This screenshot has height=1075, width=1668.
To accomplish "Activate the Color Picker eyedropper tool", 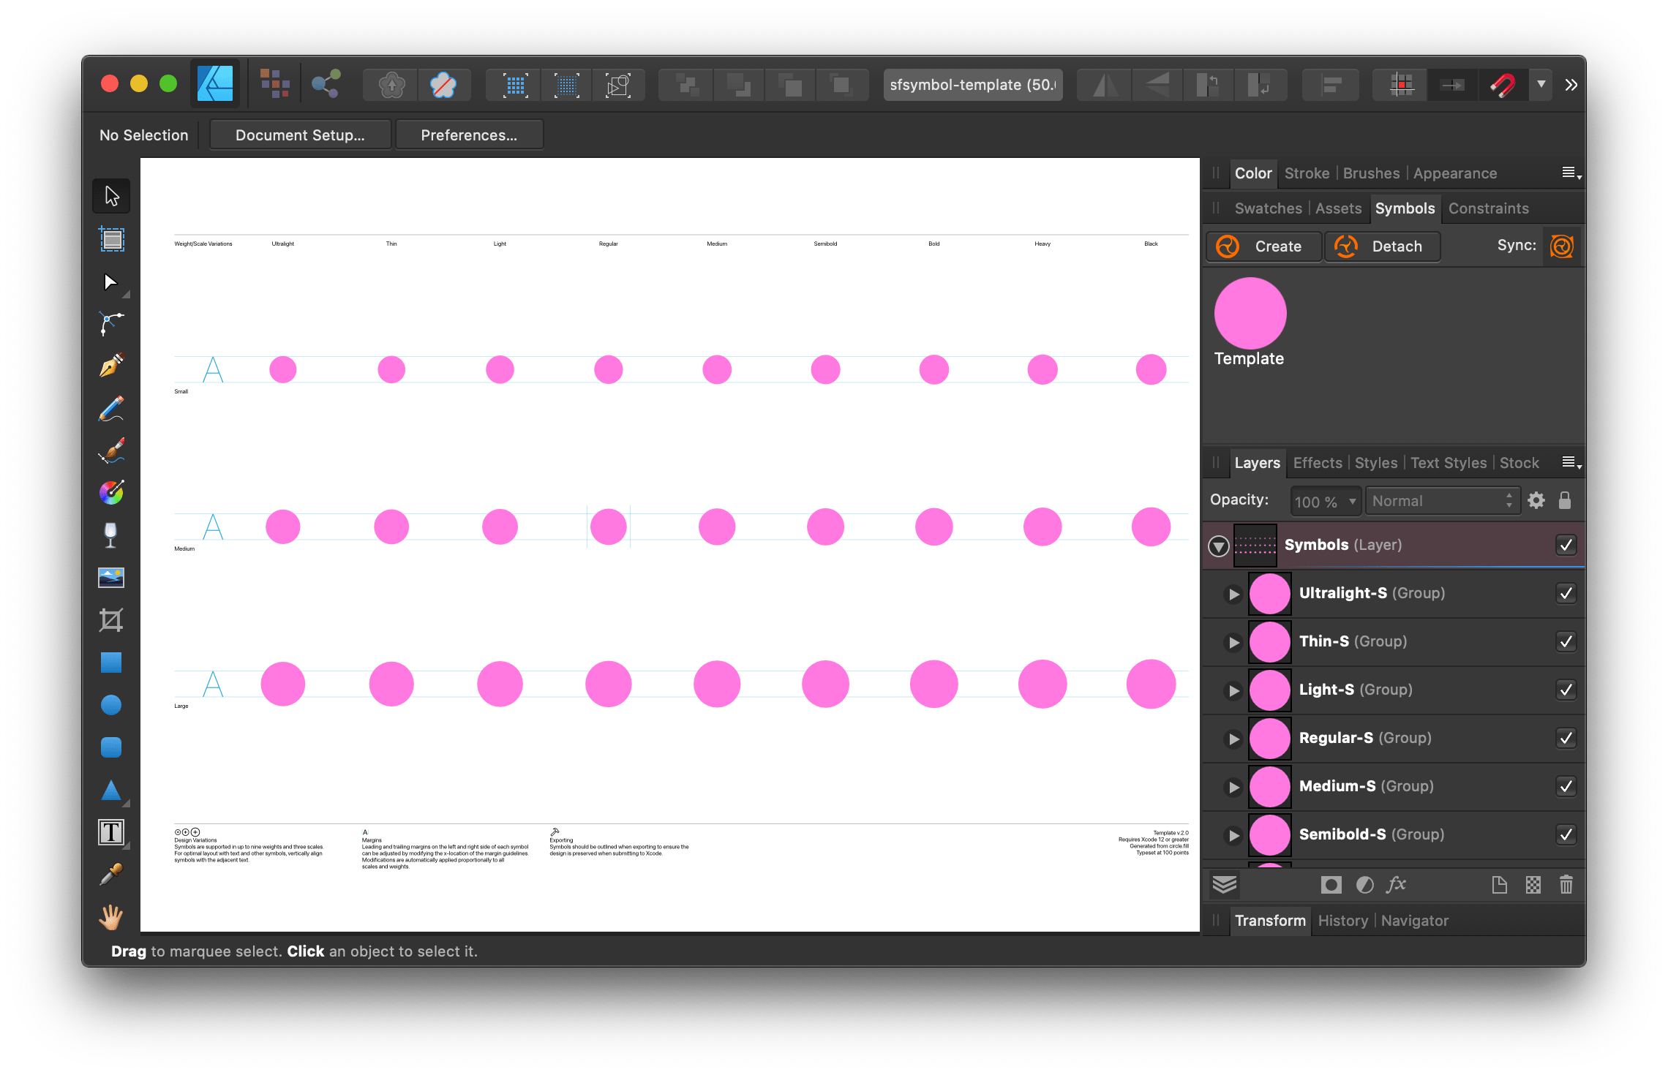I will click(x=111, y=875).
